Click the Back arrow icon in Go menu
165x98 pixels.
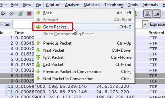38,13
